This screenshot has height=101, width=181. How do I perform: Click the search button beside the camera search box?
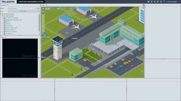38,8
